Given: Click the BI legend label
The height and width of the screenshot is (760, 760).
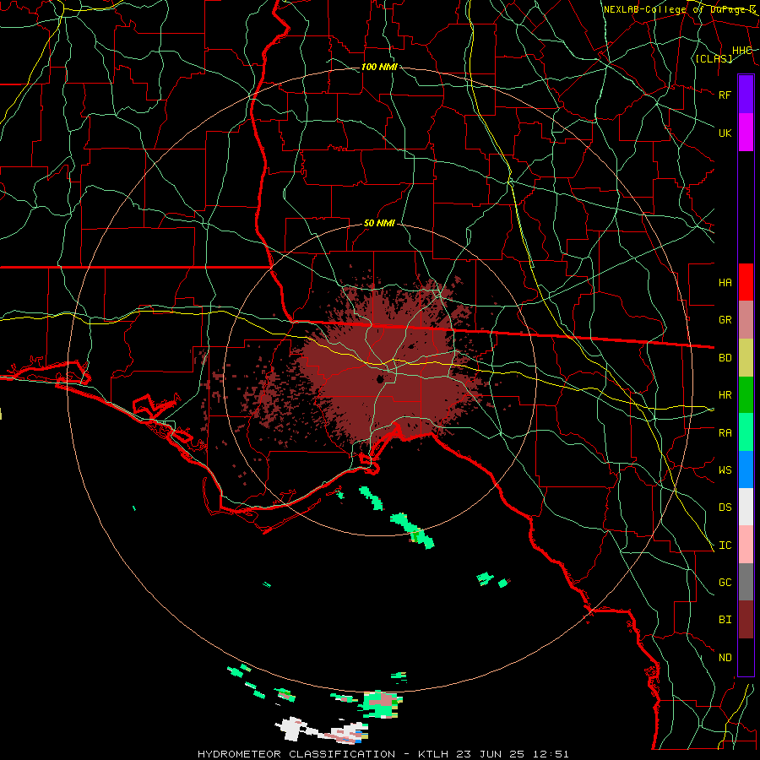Looking at the screenshot, I should [725, 620].
